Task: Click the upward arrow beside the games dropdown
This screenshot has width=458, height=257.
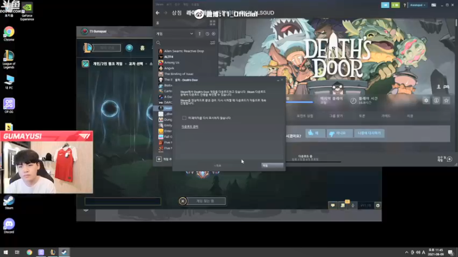Action: click(x=199, y=34)
